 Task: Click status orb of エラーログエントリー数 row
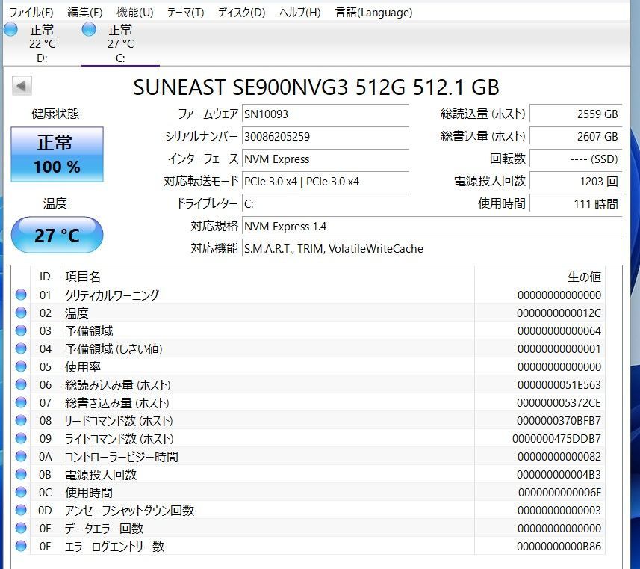[x=21, y=546]
